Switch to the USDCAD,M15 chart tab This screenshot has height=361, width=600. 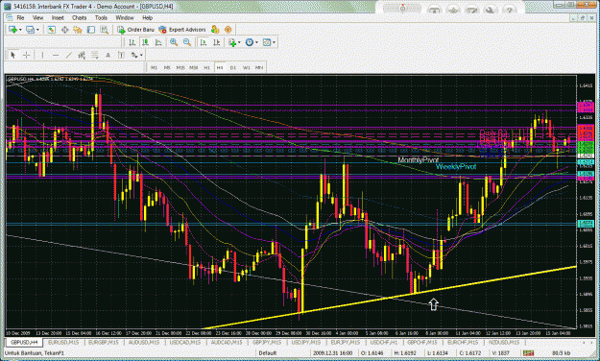(x=185, y=342)
